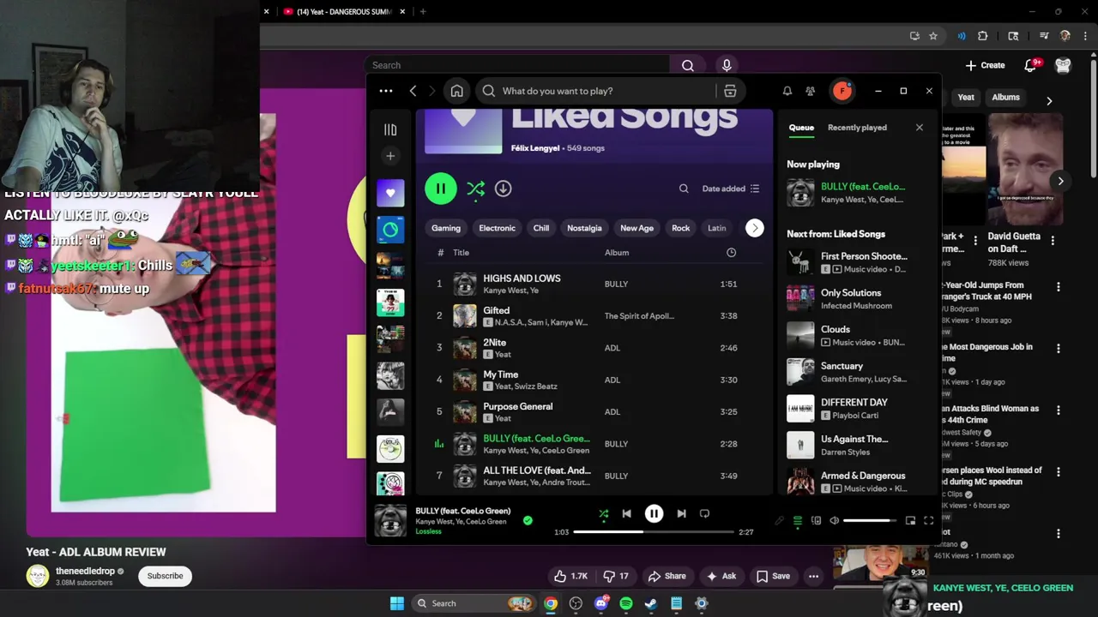The height and width of the screenshot is (617, 1098).
Task: Play Only Solutions from queue
Action: (x=857, y=299)
